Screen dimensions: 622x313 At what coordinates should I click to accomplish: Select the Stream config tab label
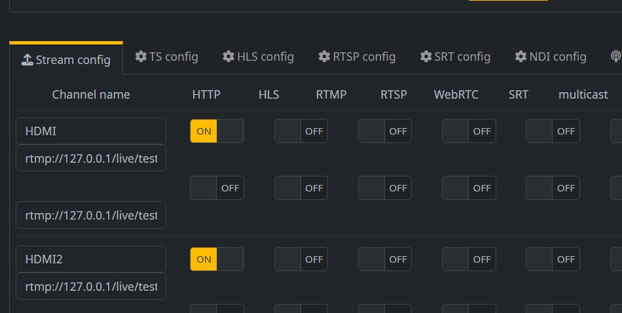click(x=73, y=60)
